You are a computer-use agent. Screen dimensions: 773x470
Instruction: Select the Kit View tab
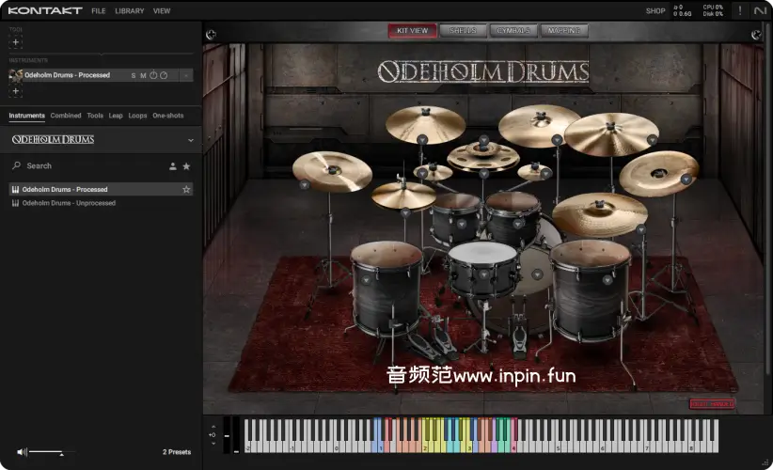coord(412,30)
